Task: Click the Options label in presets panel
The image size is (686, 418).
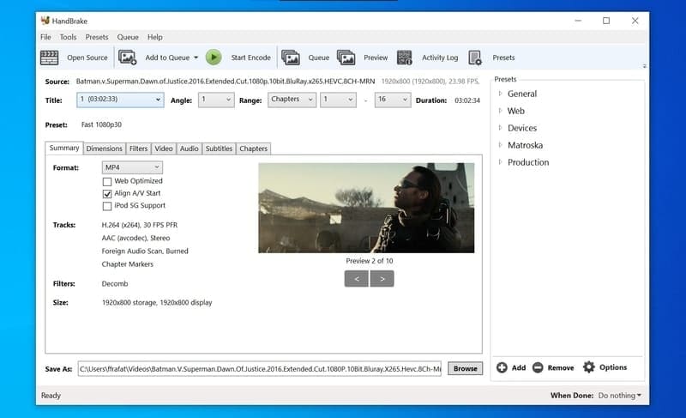Action: (613, 367)
